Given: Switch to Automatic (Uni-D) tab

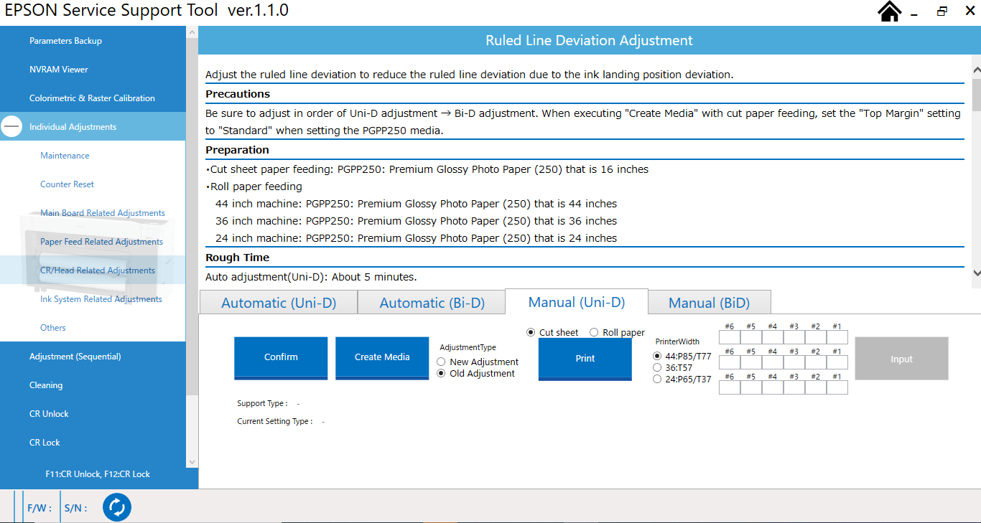Looking at the screenshot, I should coord(278,303).
